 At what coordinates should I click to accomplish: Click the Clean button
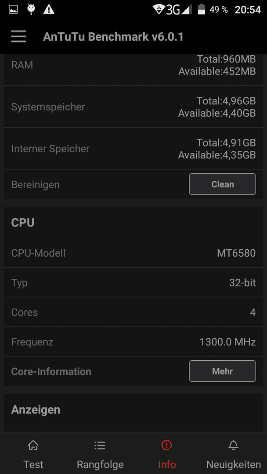[222, 184]
